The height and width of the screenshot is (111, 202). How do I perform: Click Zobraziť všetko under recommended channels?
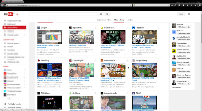[176, 87]
